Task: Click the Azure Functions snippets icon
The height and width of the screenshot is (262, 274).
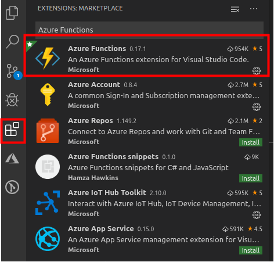Action: point(48,167)
